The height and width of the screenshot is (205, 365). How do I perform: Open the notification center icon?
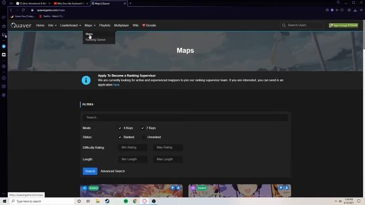[359, 201]
